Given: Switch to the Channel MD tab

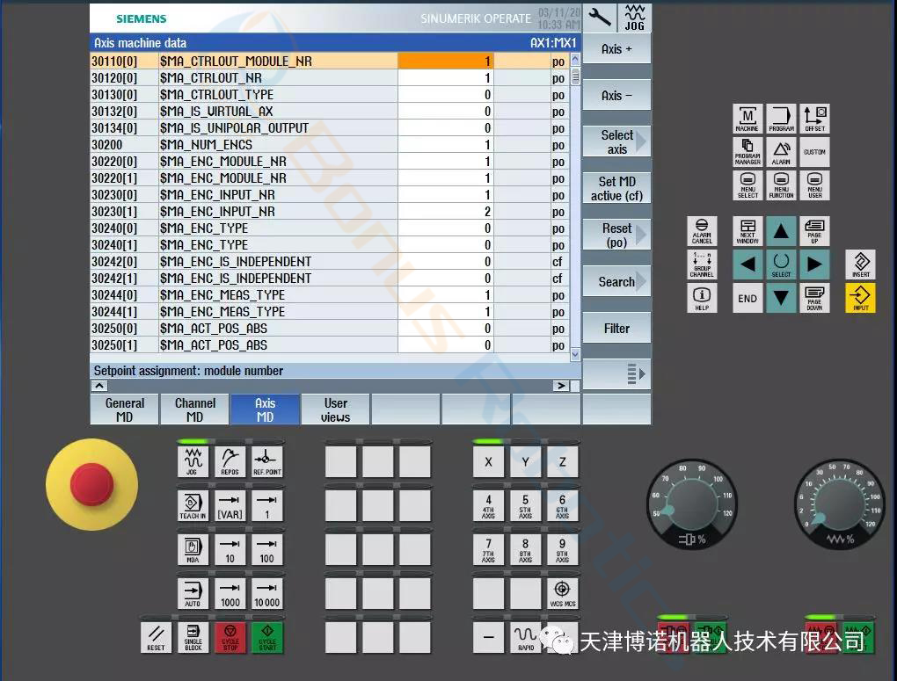Looking at the screenshot, I should click(194, 409).
